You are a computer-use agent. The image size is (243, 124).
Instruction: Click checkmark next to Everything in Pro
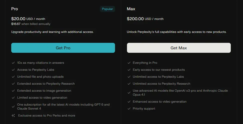[129, 63]
